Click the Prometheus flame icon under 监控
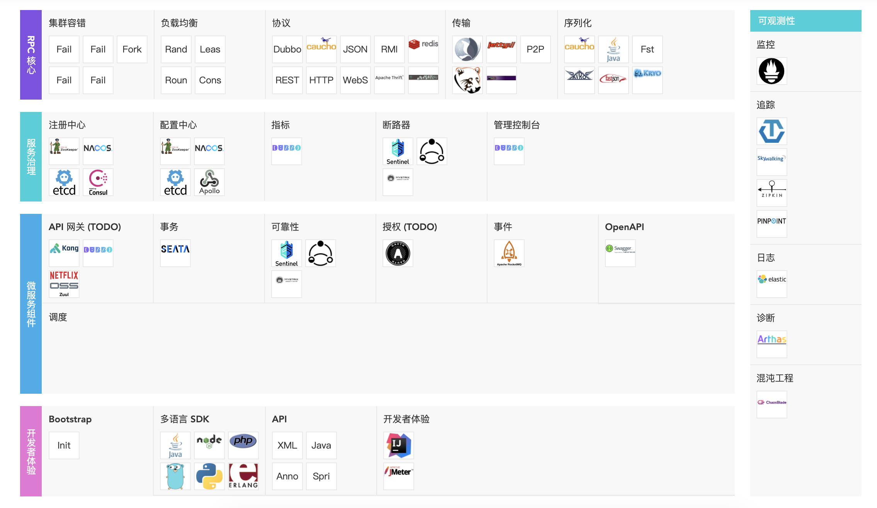This screenshot has height=508, width=877. pyautogui.click(x=772, y=71)
